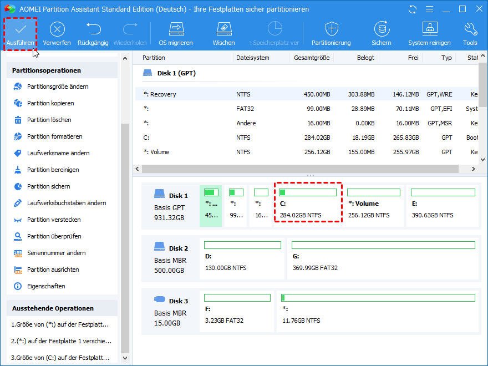The height and width of the screenshot is (366, 488).
Task: Start the Sichern backup tool
Action: coord(381,33)
